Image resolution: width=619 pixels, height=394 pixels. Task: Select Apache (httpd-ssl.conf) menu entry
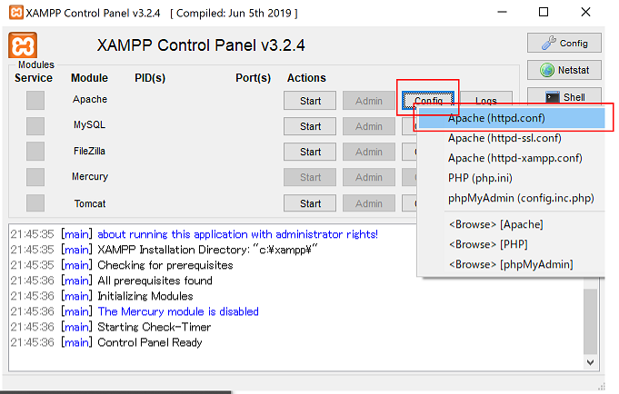click(512, 138)
